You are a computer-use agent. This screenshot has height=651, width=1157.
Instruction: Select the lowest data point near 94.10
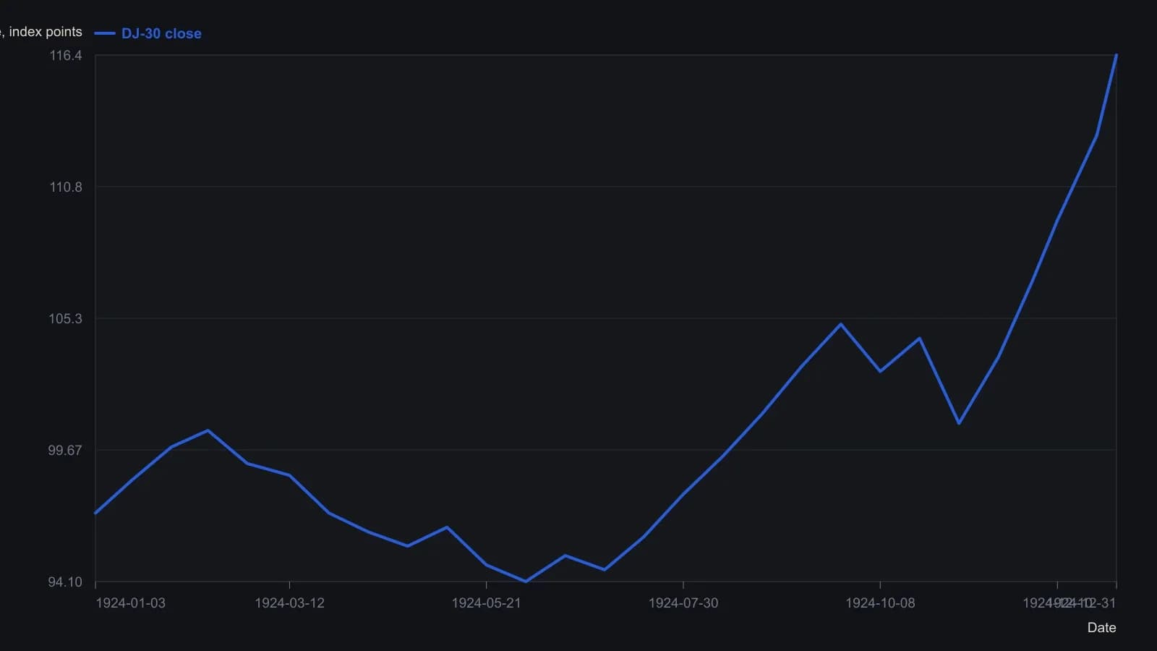coord(526,581)
